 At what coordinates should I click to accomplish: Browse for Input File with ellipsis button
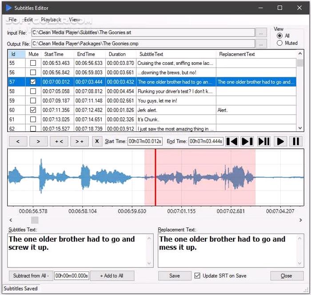pos(262,32)
